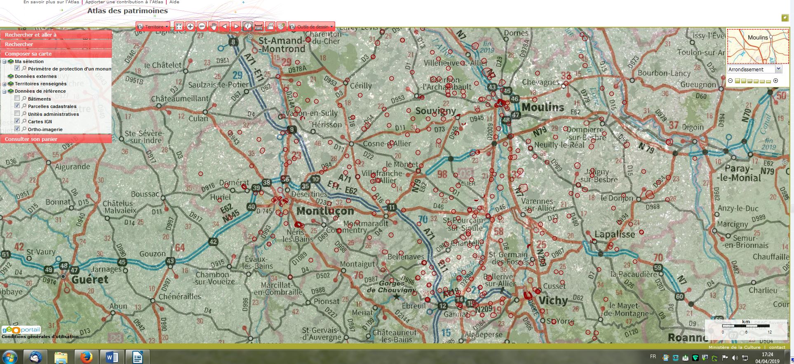Click the print map icon

[x=270, y=26]
